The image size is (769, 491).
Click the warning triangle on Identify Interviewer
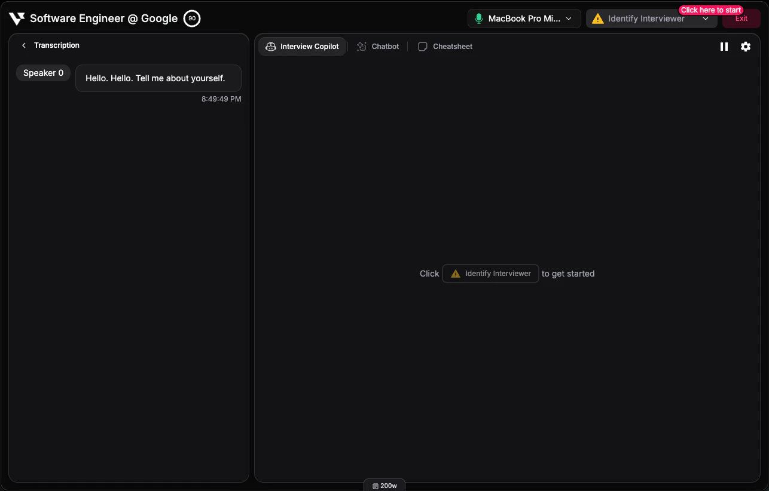click(x=597, y=18)
